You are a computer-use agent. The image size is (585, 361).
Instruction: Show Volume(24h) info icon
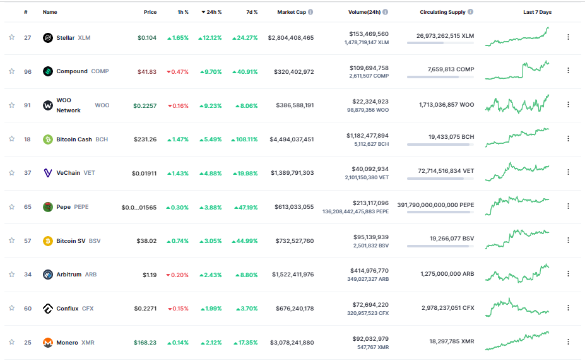tap(386, 12)
